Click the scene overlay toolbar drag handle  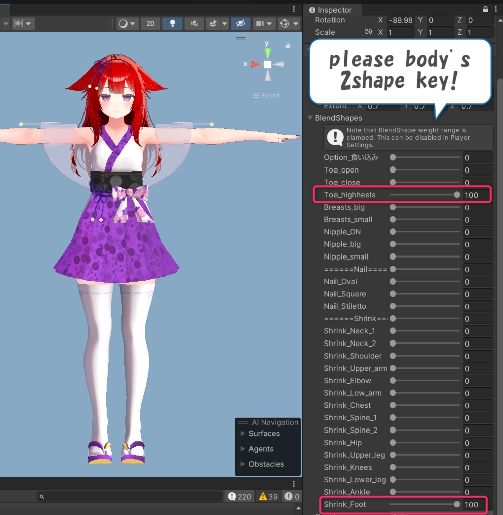click(241, 38)
